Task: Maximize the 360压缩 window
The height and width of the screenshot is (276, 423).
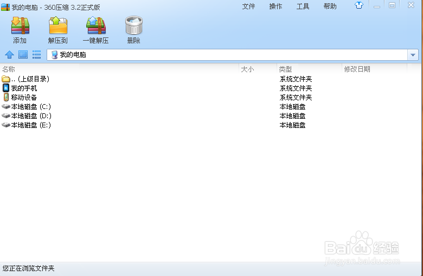Action: coord(392,5)
